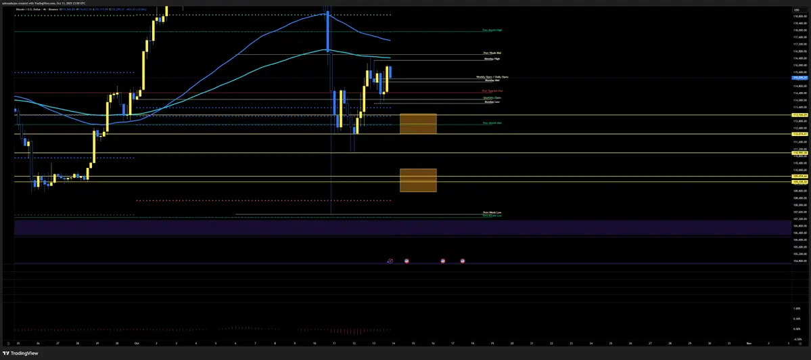Select the 113,166.29 yellow price label

pos(800,115)
